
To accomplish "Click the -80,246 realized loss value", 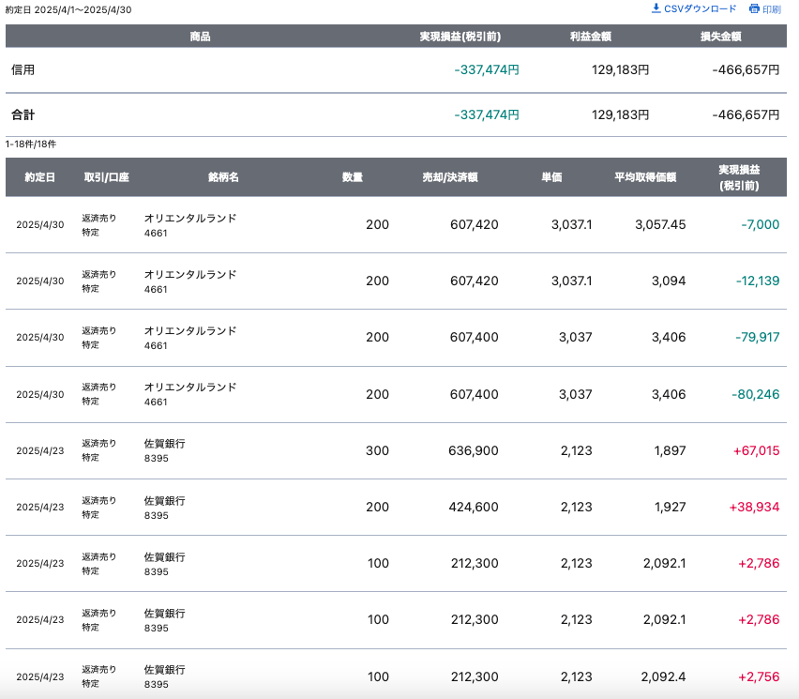I will pos(758,394).
